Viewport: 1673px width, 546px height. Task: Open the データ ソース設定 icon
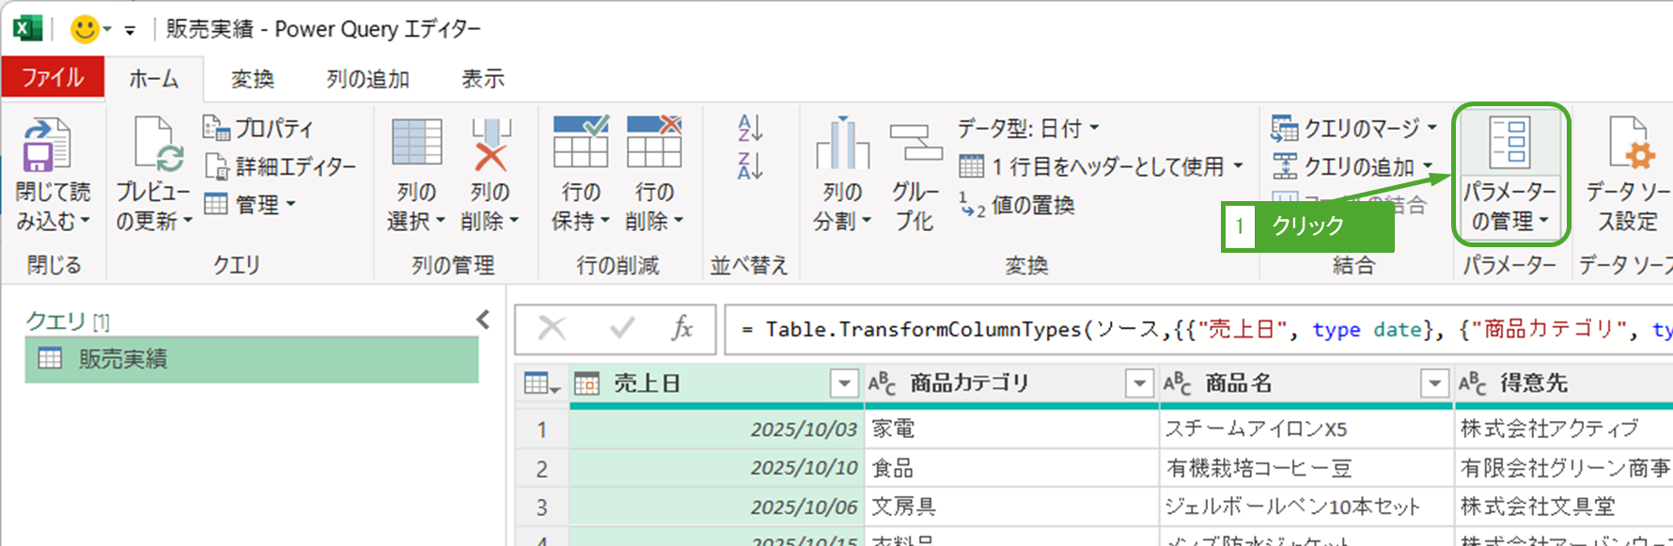[x=1629, y=144]
